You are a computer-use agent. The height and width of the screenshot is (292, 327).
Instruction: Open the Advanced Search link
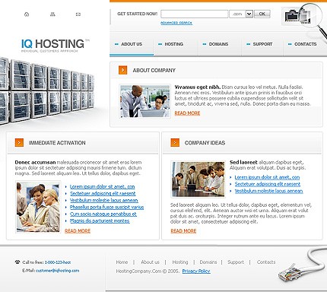[176, 23]
